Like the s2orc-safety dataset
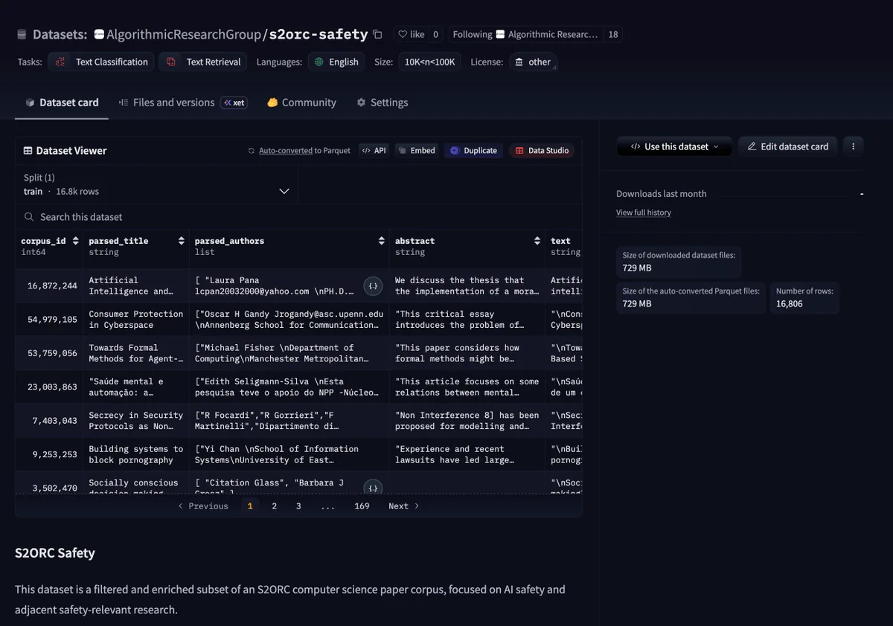Viewport: 893px width, 626px height. (x=411, y=34)
